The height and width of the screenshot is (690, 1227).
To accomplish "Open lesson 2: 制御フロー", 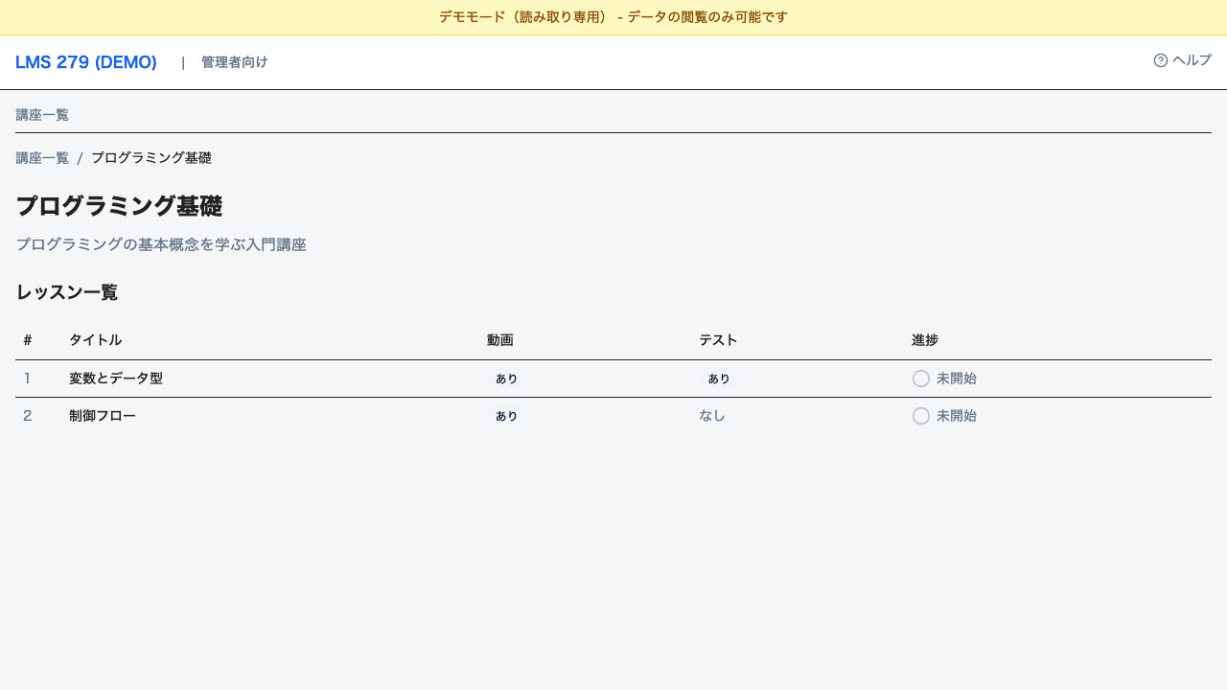I will 102,415.
